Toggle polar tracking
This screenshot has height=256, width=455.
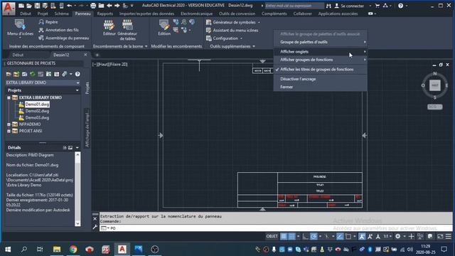pyautogui.click(x=314, y=237)
